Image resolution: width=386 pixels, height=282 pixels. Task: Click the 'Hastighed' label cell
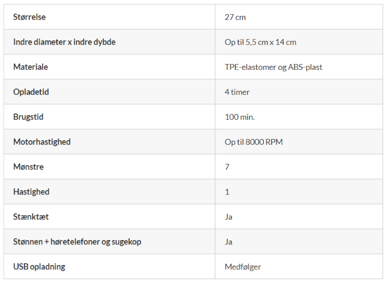(31, 192)
